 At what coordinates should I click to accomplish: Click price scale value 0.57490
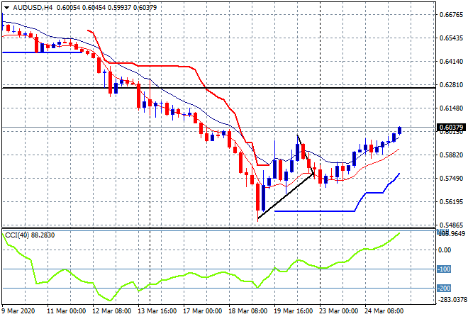coord(451,179)
